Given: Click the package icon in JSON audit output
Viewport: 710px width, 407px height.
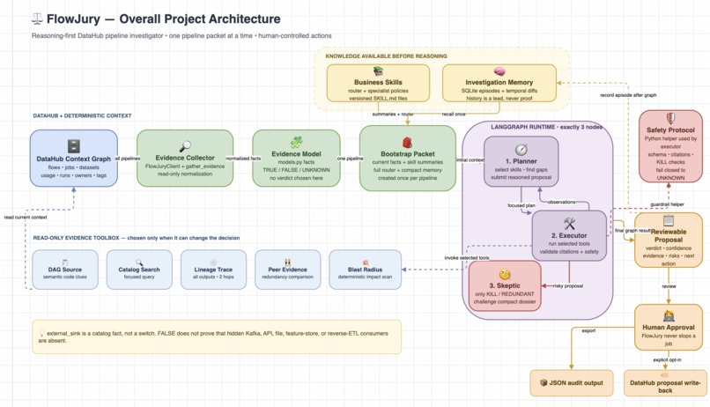Looking at the screenshot, I should [x=544, y=382].
